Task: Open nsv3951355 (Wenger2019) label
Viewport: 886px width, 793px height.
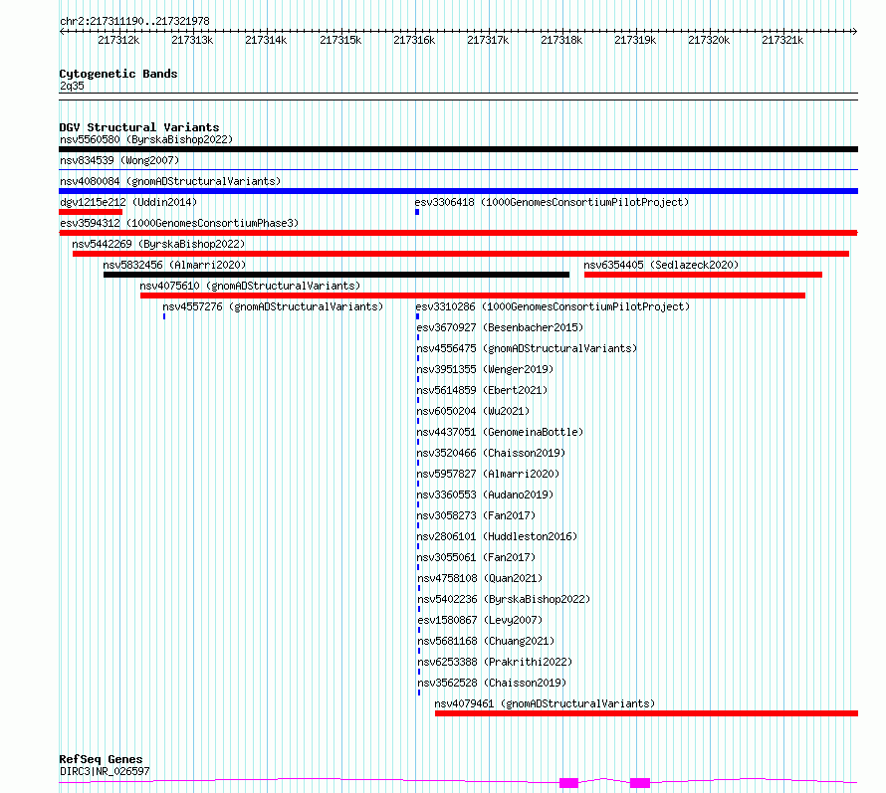Action: point(485,369)
